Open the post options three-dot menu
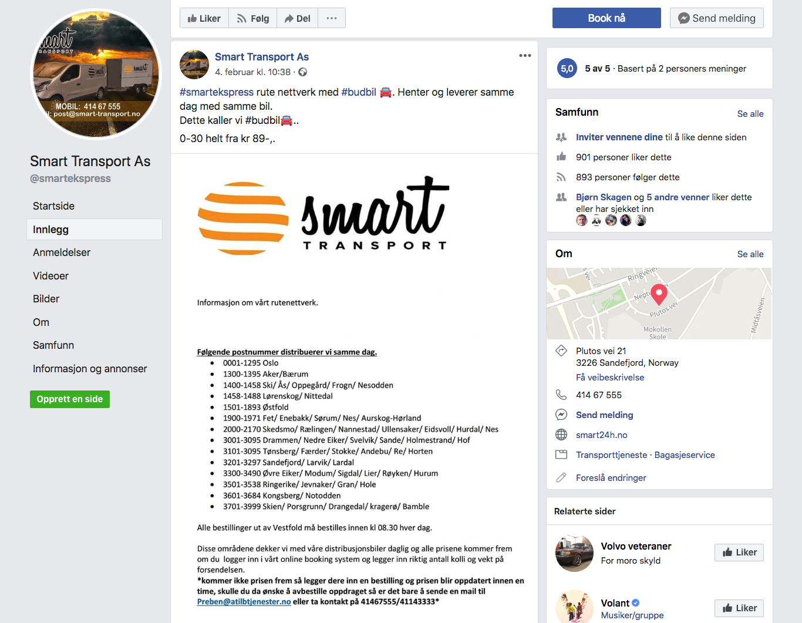The height and width of the screenshot is (623, 802). (x=525, y=56)
